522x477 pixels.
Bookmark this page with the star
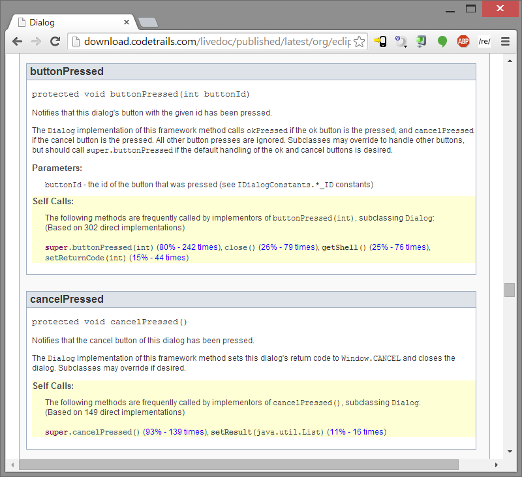(x=360, y=41)
